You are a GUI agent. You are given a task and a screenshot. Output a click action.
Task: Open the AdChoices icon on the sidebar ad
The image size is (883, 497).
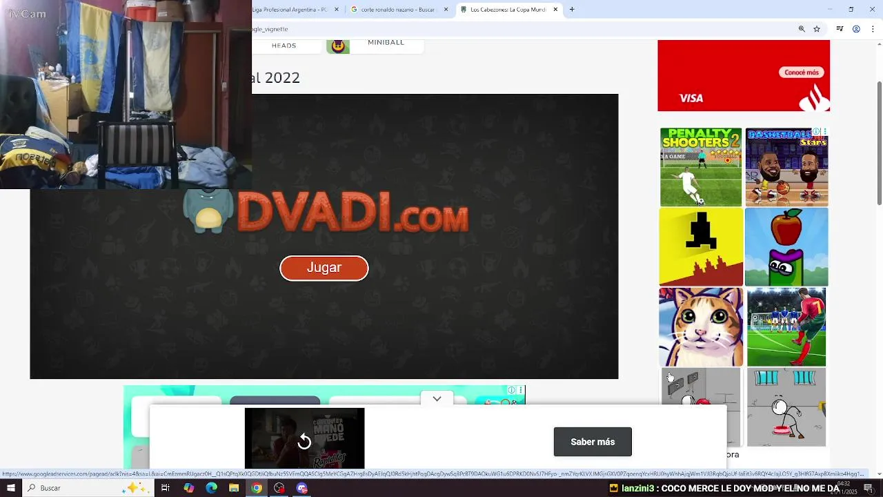(x=816, y=132)
